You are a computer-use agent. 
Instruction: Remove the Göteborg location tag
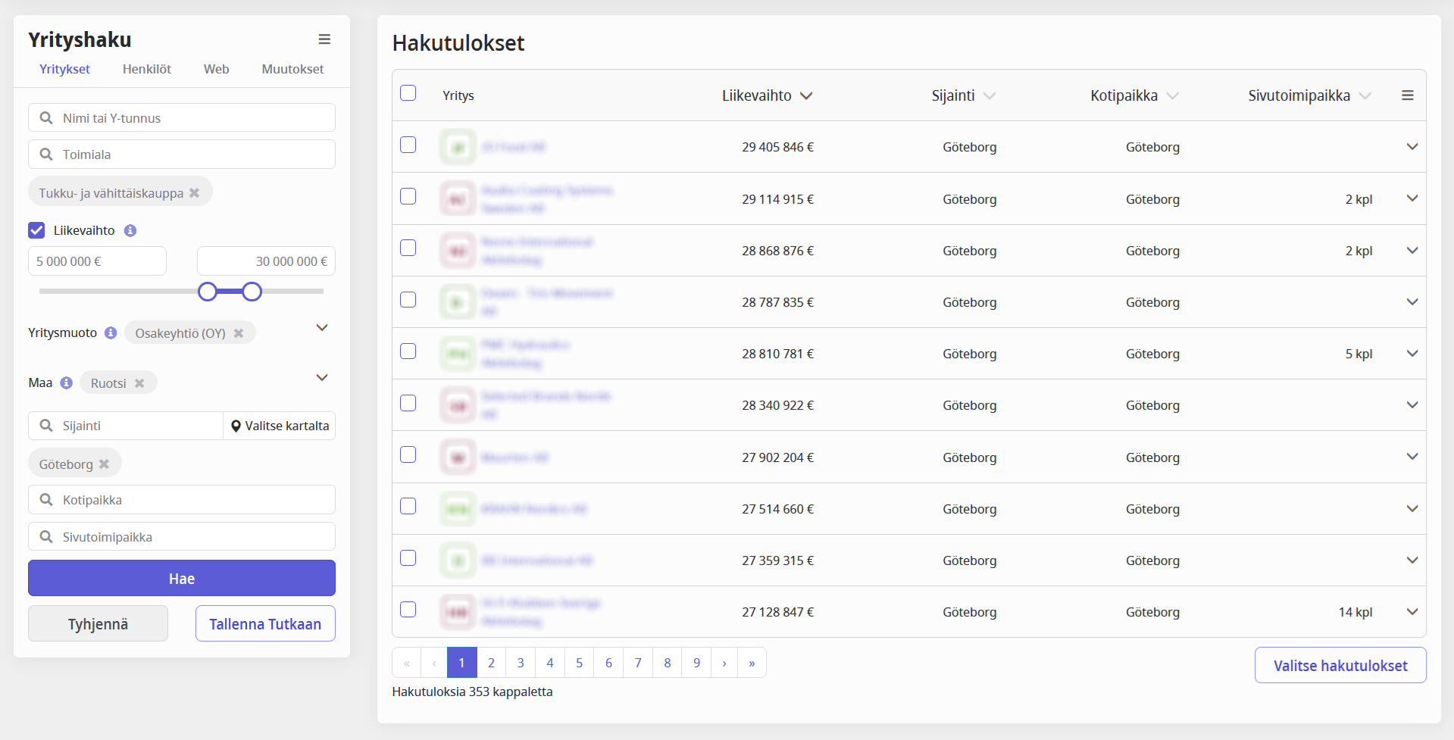pos(105,464)
